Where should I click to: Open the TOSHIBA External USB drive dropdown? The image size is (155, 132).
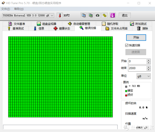(28, 15)
